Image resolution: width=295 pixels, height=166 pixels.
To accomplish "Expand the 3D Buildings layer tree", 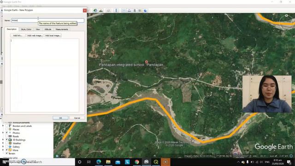I will click(3, 140).
